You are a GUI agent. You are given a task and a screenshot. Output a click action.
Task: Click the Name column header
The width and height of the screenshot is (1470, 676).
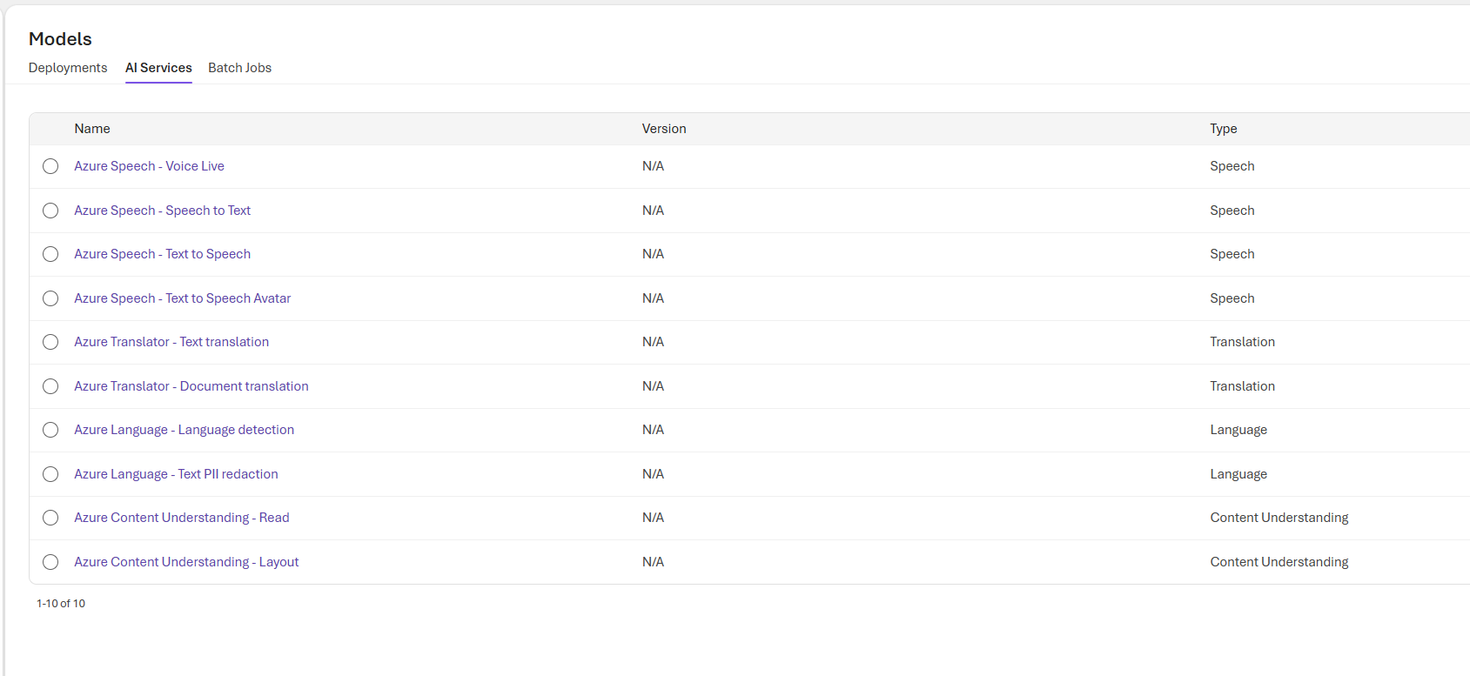[x=92, y=129]
